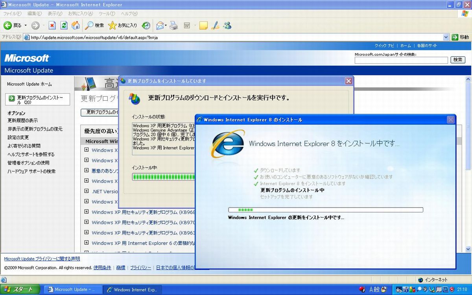Screen dimensions: 472x295
Task: Expand the KB968 security update entry
Action: pos(87,212)
